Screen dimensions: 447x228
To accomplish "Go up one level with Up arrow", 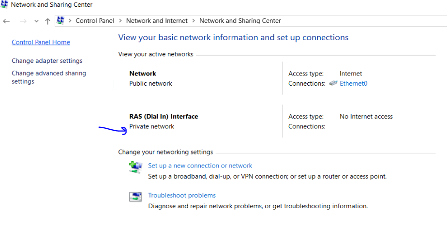I will 47,21.
